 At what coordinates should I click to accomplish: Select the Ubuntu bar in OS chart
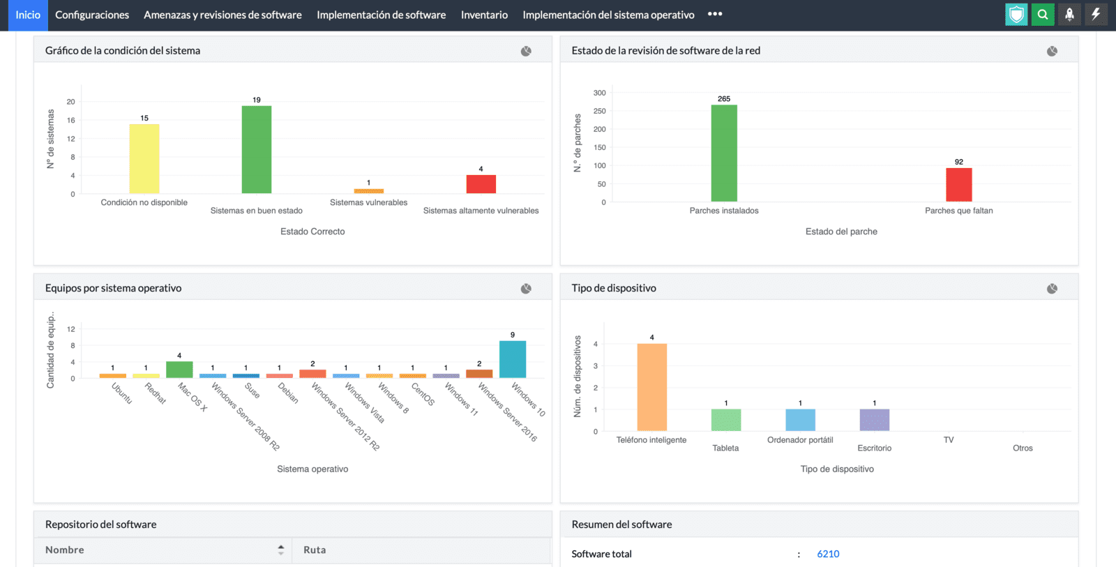point(113,376)
